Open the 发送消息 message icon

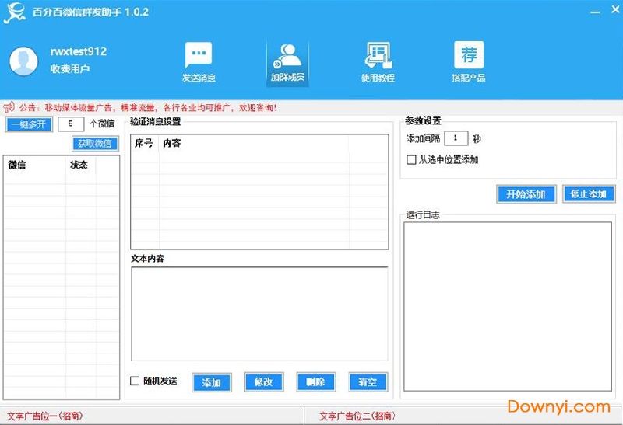(199, 61)
